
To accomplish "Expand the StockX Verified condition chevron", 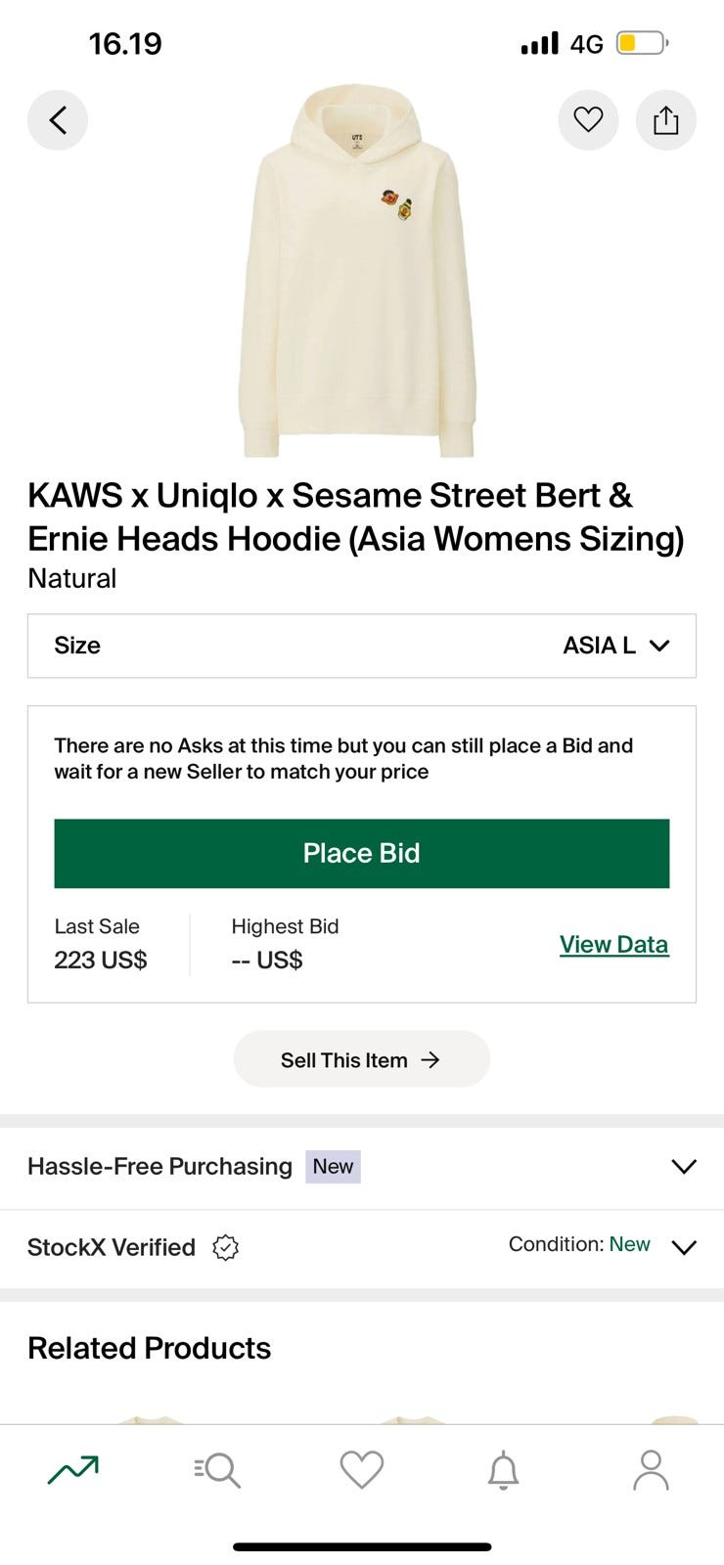I will coord(683,1246).
